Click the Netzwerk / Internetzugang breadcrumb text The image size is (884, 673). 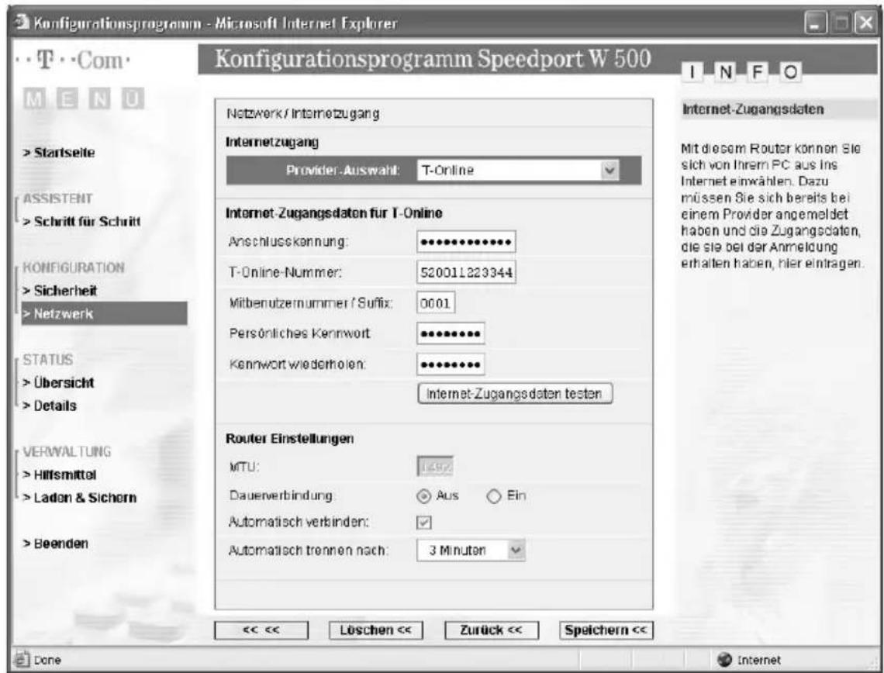302,114
